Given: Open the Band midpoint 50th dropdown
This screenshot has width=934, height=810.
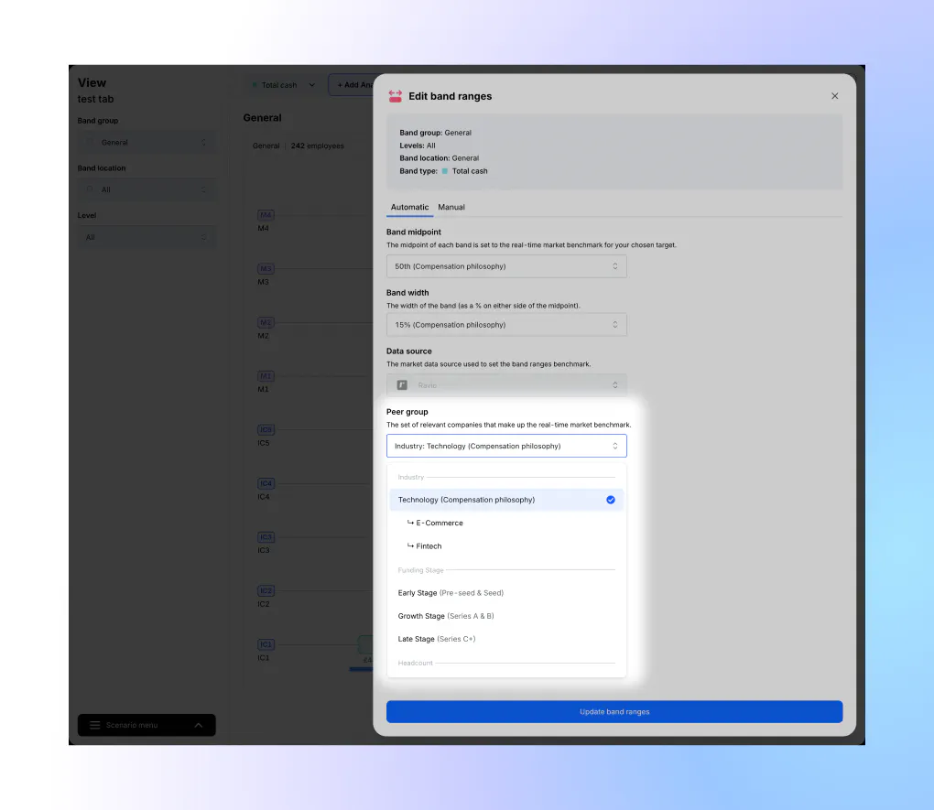Looking at the screenshot, I should coord(506,266).
